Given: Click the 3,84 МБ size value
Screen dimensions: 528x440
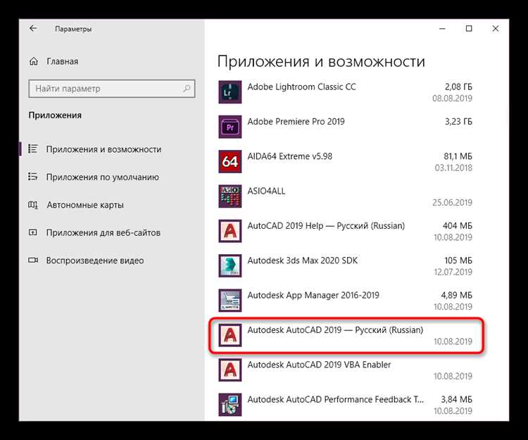Looking at the screenshot, I should click(x=457, y=399).
